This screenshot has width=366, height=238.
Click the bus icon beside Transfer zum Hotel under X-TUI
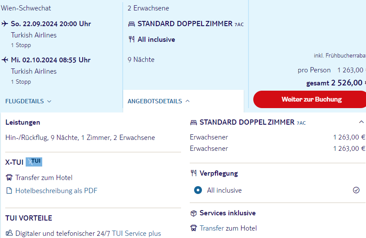9,178
